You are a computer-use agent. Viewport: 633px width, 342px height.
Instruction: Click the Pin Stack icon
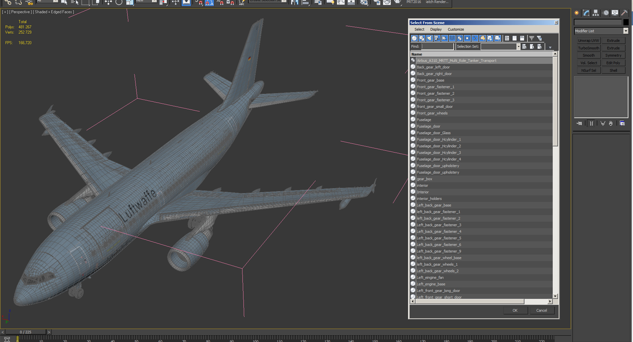click(580, 123)
